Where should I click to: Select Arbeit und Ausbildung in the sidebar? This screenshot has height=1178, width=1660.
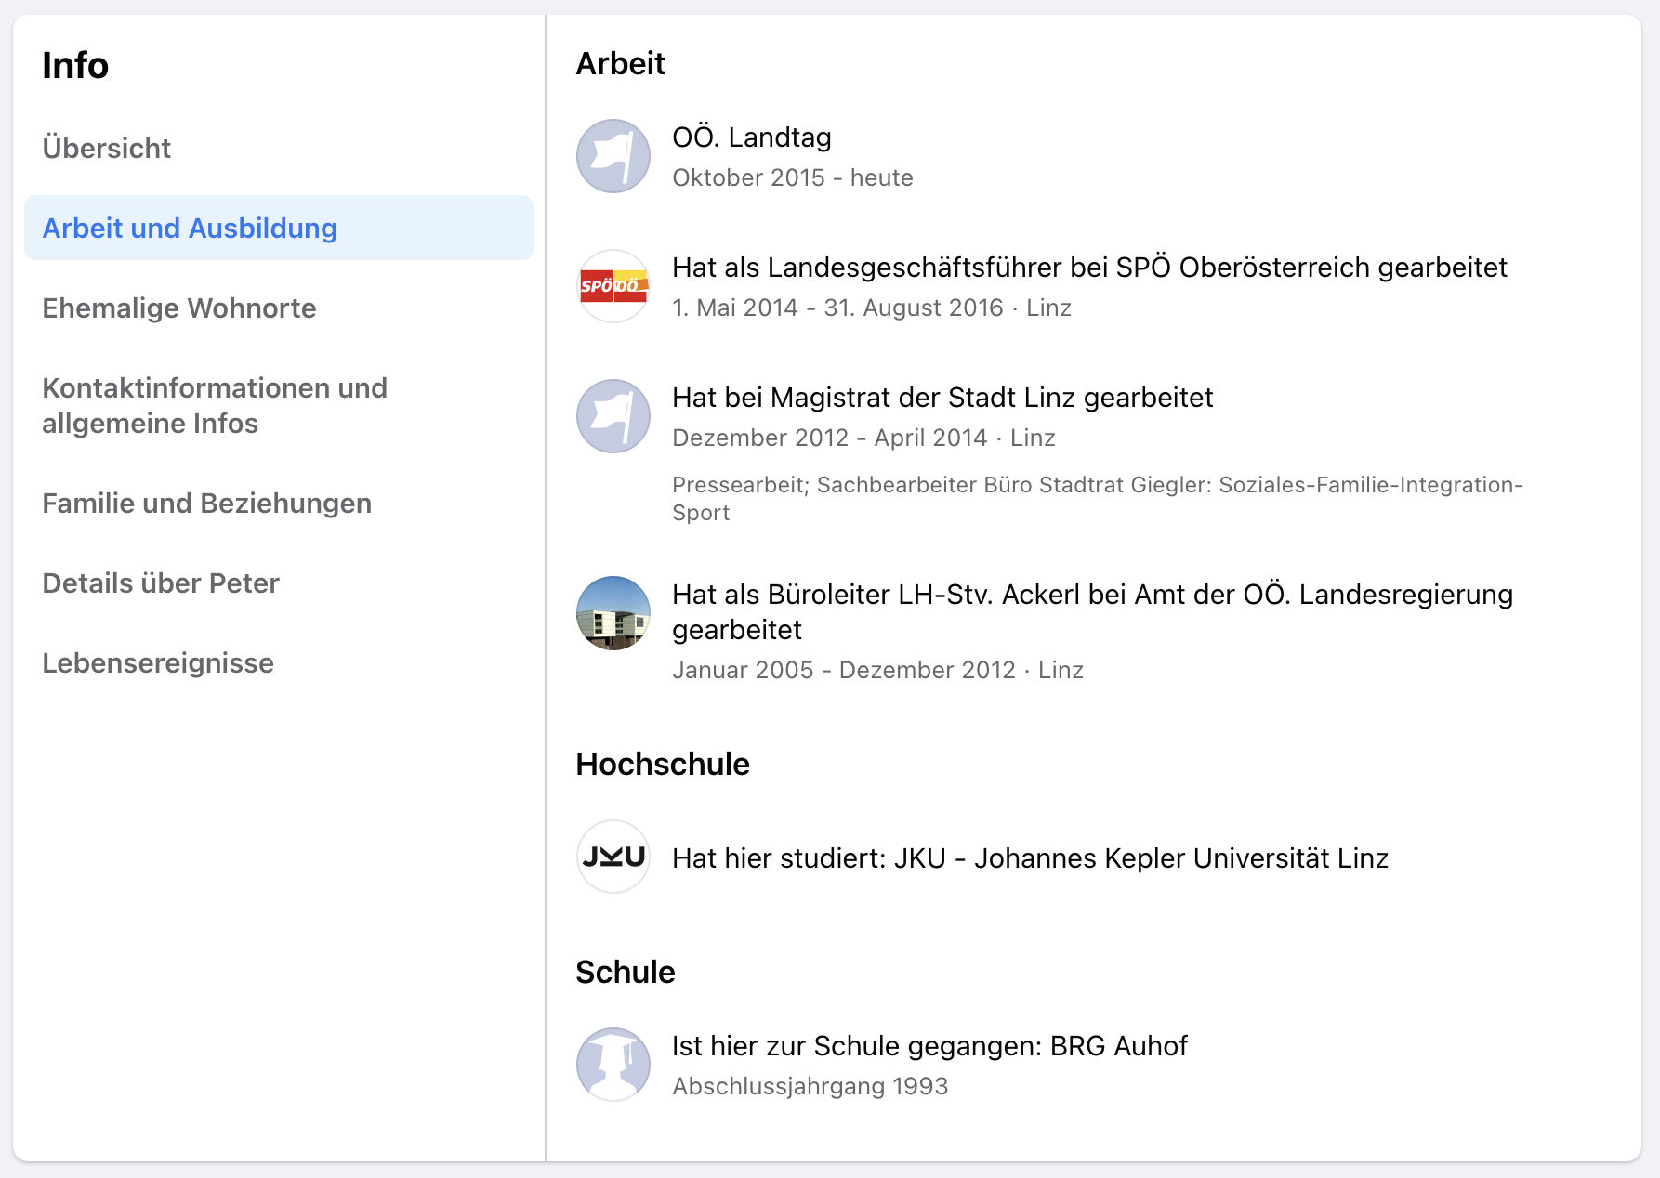[x=279, y=228]
